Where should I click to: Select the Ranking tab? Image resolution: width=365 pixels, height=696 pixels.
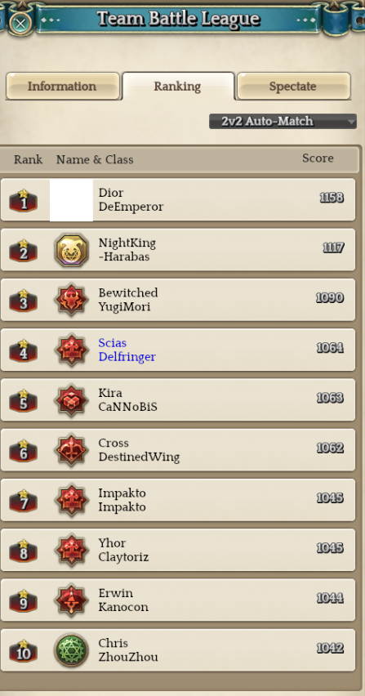[178, 86]
